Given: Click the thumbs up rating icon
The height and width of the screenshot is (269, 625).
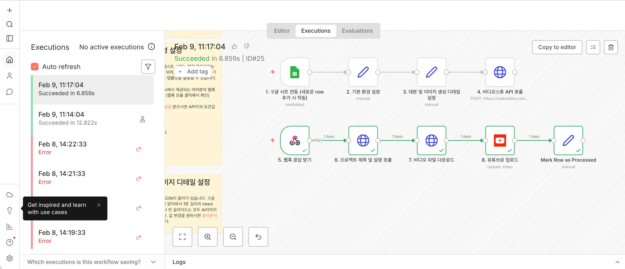Looking at the screenshot, I should point(234,46).
